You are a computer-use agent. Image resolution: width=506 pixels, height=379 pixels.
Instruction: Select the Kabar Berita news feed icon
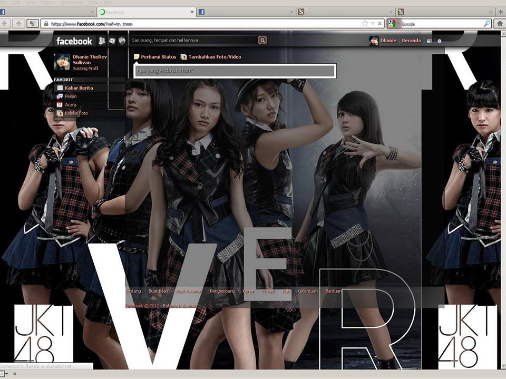60,88
